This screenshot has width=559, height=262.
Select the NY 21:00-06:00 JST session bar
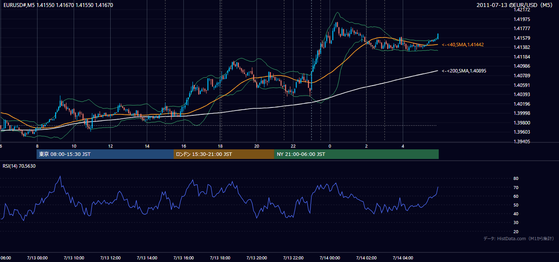point(356,154)
